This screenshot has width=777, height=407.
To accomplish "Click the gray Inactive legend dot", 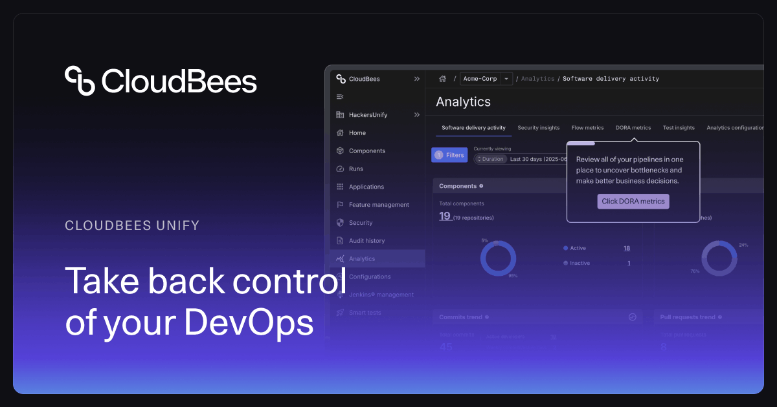I will (x=565, y=263).
